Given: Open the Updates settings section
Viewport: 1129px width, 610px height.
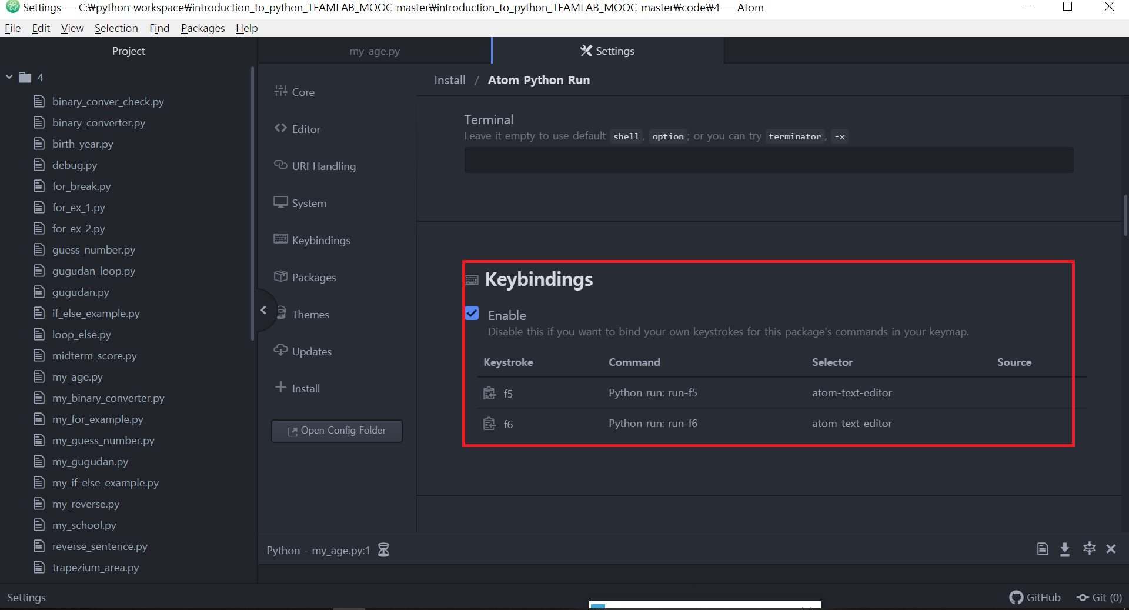Looking at the screenshot, I should tap(303, 351).
